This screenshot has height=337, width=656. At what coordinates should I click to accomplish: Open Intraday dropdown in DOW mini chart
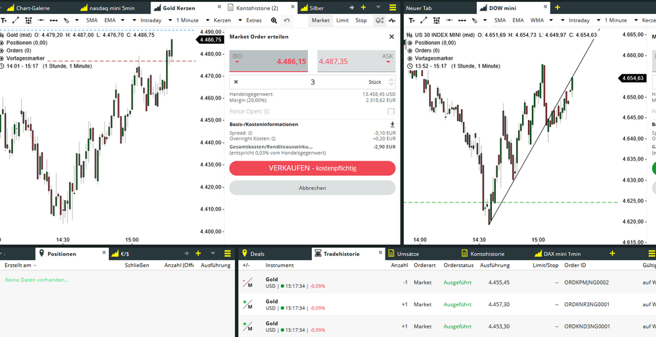click(576, 20)
